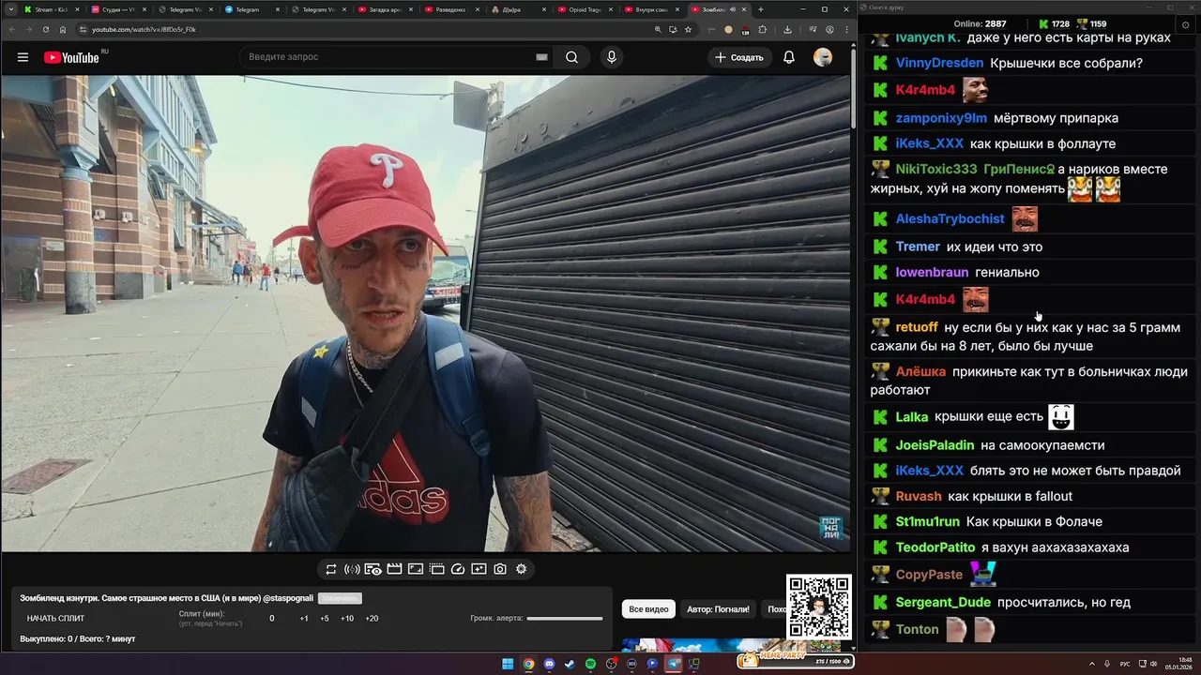Image resolution: width=1201 pixels, height=675 pixels.
Task: Add +20 minutes to split
Action: click(372, 619)
